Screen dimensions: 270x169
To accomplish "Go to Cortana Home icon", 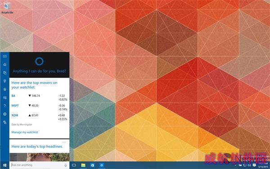I will [x=5, y=64].
